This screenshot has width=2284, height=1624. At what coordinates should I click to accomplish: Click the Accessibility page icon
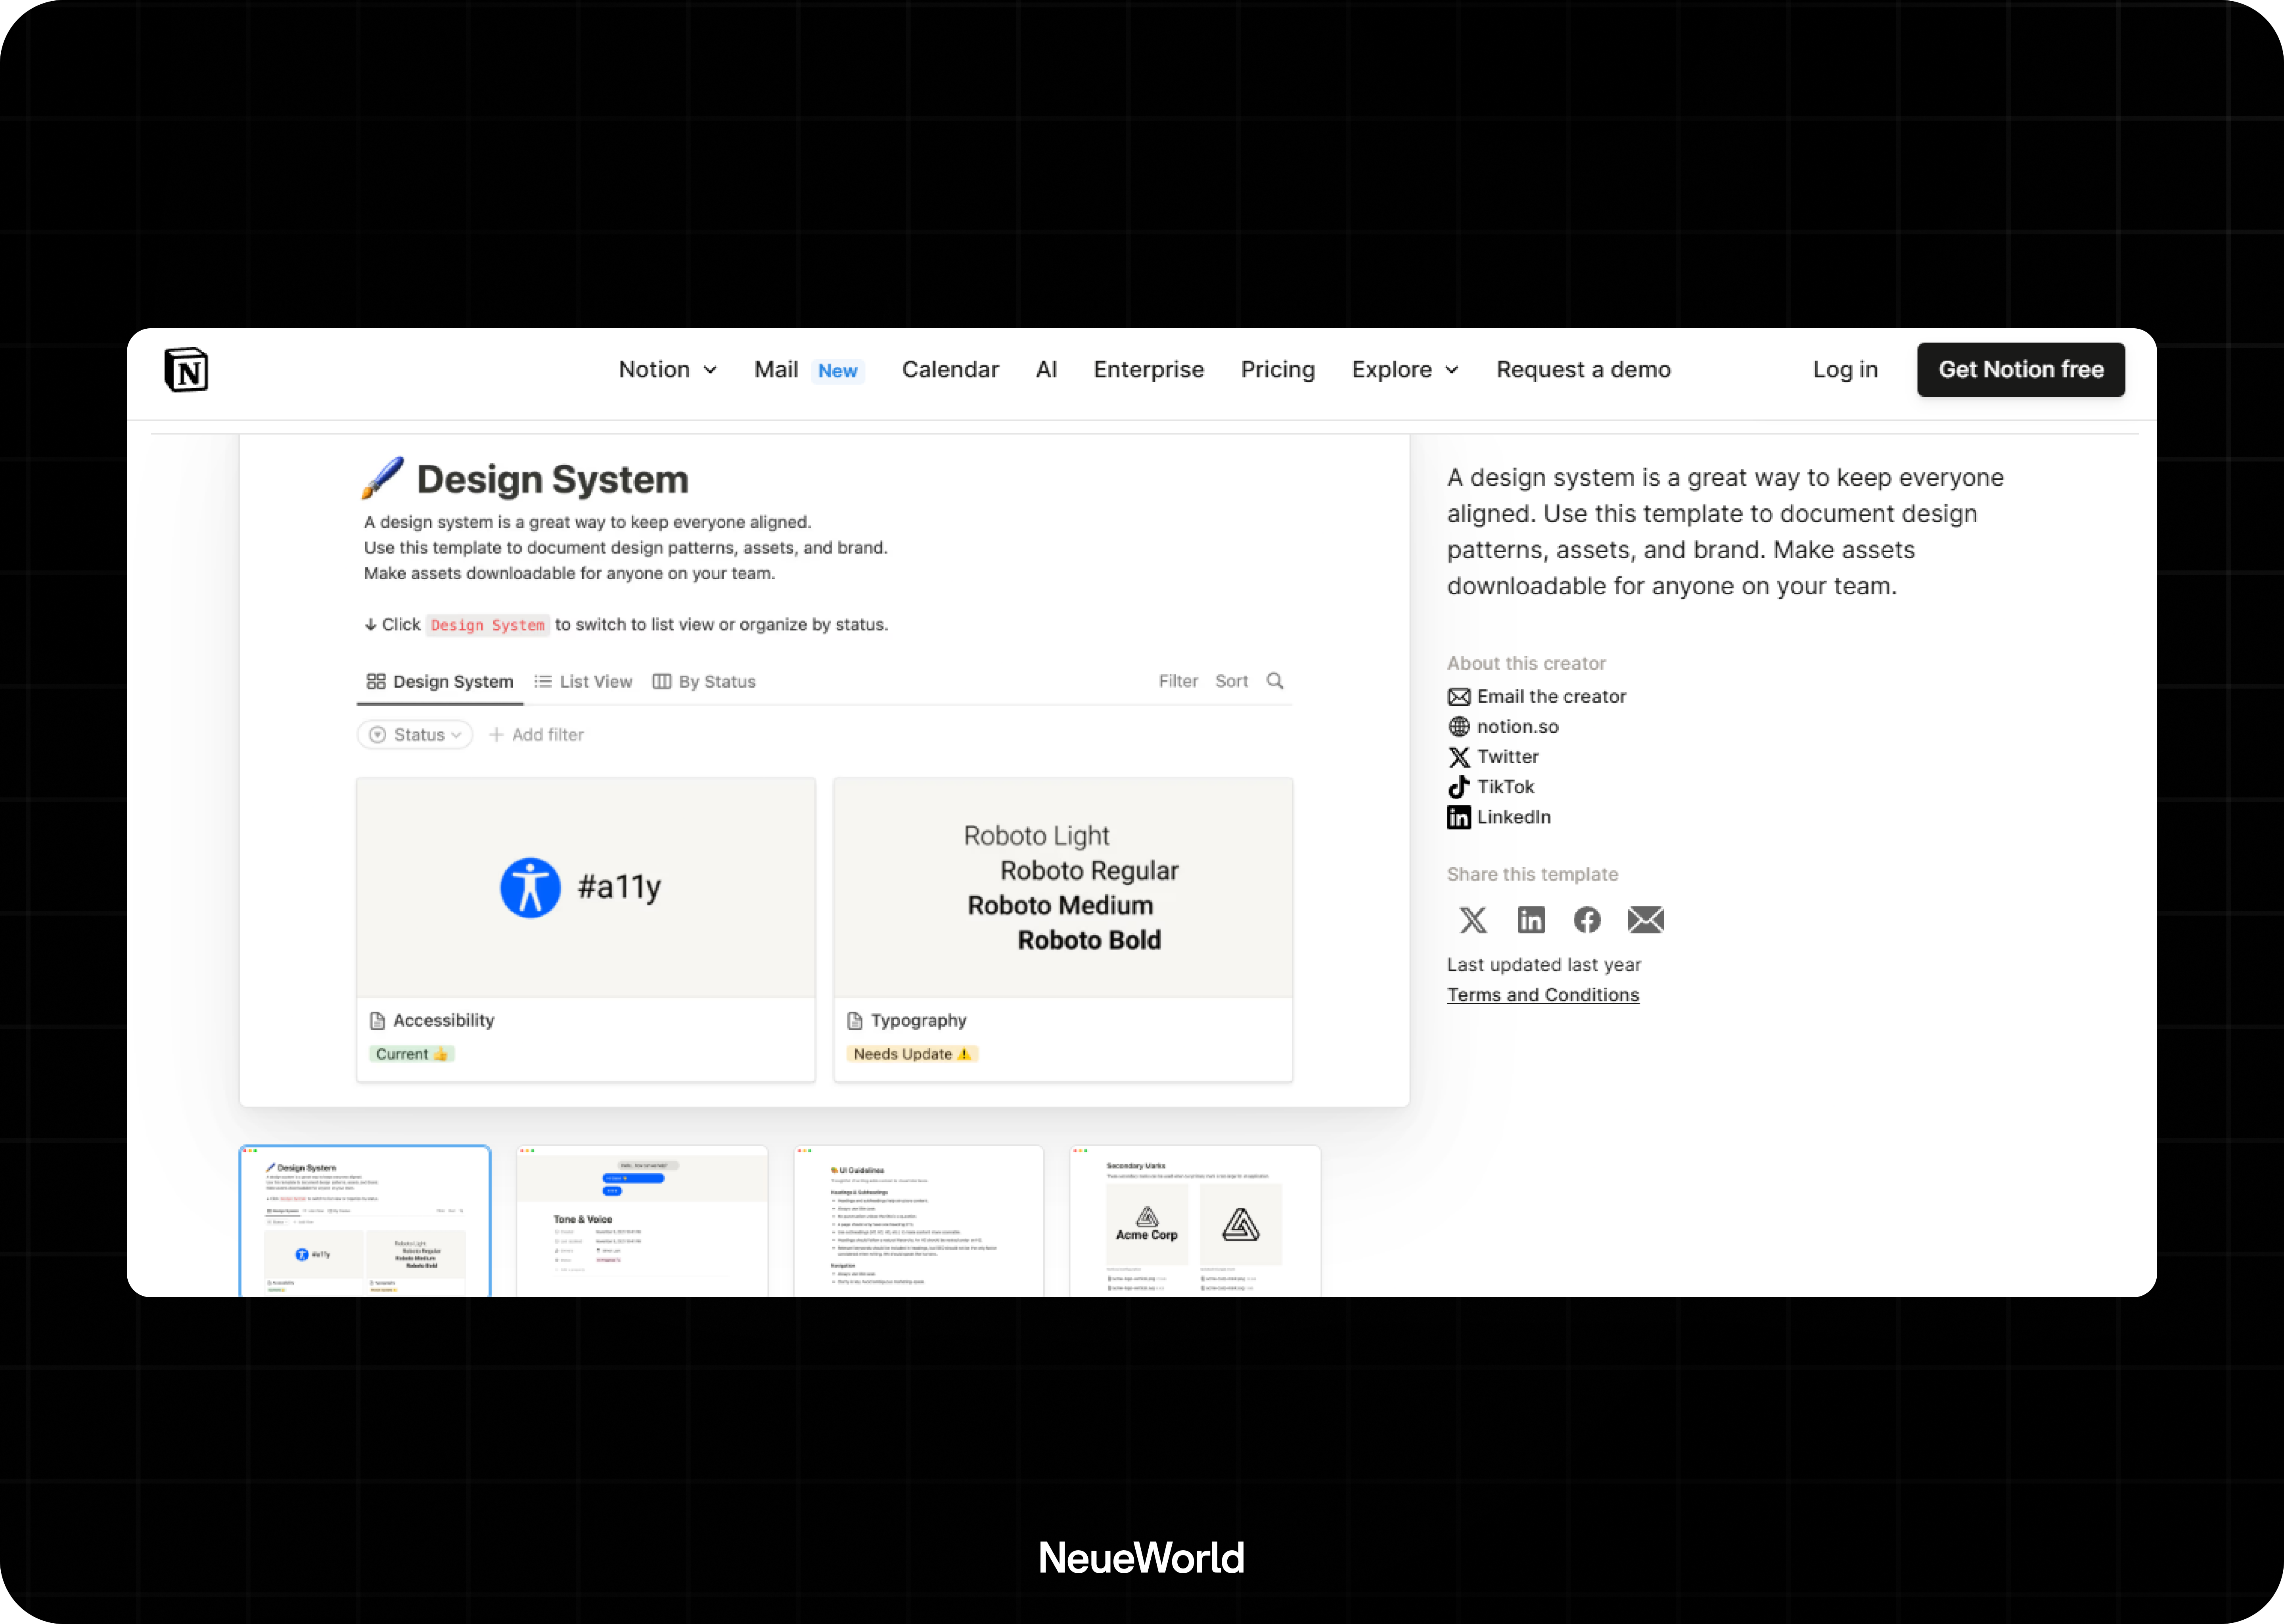coord(377,1021)
